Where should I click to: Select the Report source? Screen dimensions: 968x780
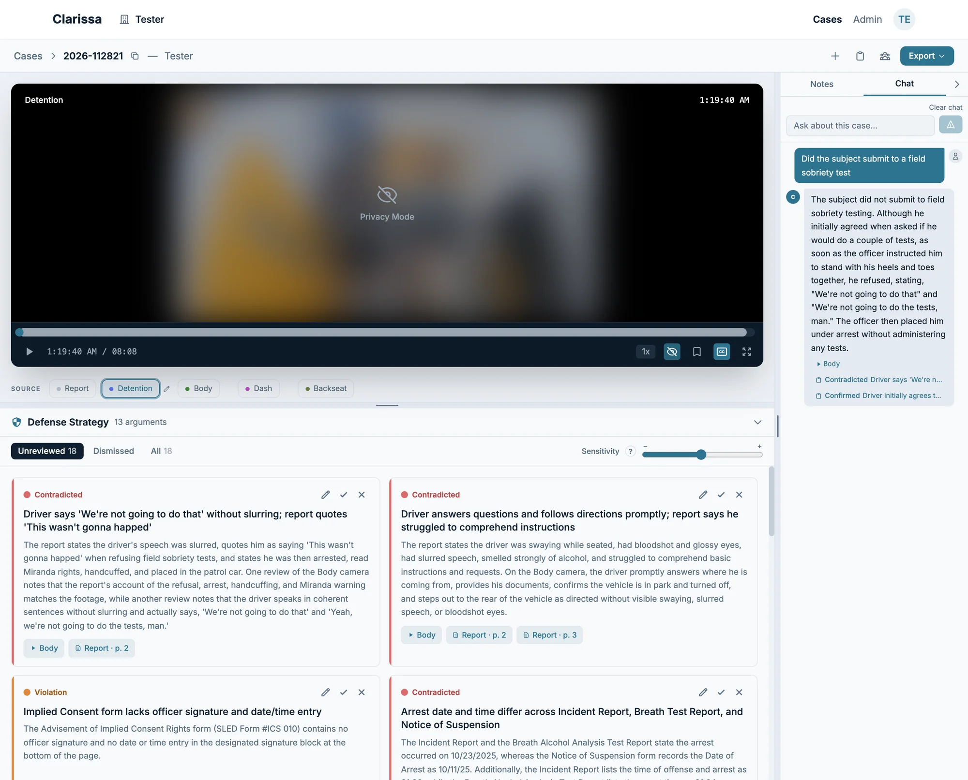(x=72, y=388)
